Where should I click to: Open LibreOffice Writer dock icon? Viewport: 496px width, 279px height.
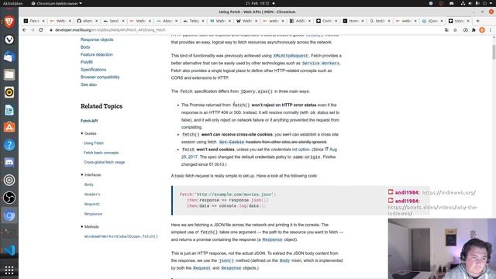[9, 110]
